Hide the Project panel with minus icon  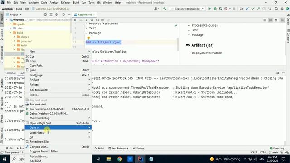pos(69,14)
